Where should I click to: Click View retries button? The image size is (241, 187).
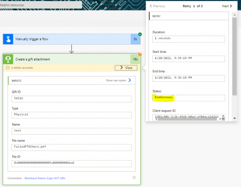[126, 68]
